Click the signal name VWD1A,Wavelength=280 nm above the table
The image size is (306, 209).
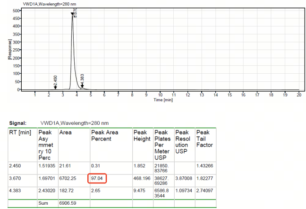(75, 123)
